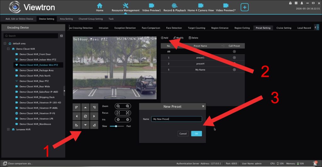Switch to the Device Setting tab
Viewport: 322px width, 167px height.
(47, 19)
